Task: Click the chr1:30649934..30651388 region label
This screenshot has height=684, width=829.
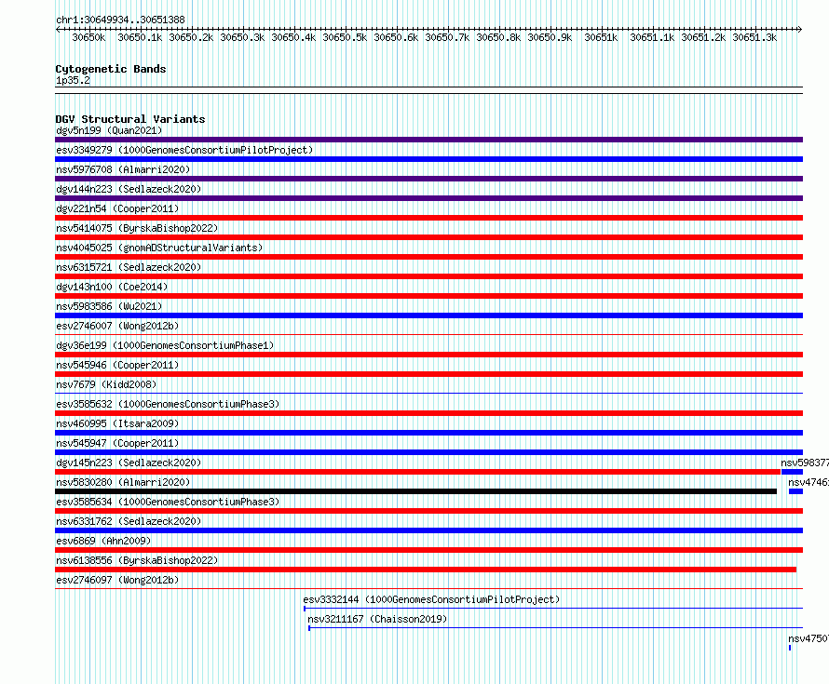Action: pos(120,20)
